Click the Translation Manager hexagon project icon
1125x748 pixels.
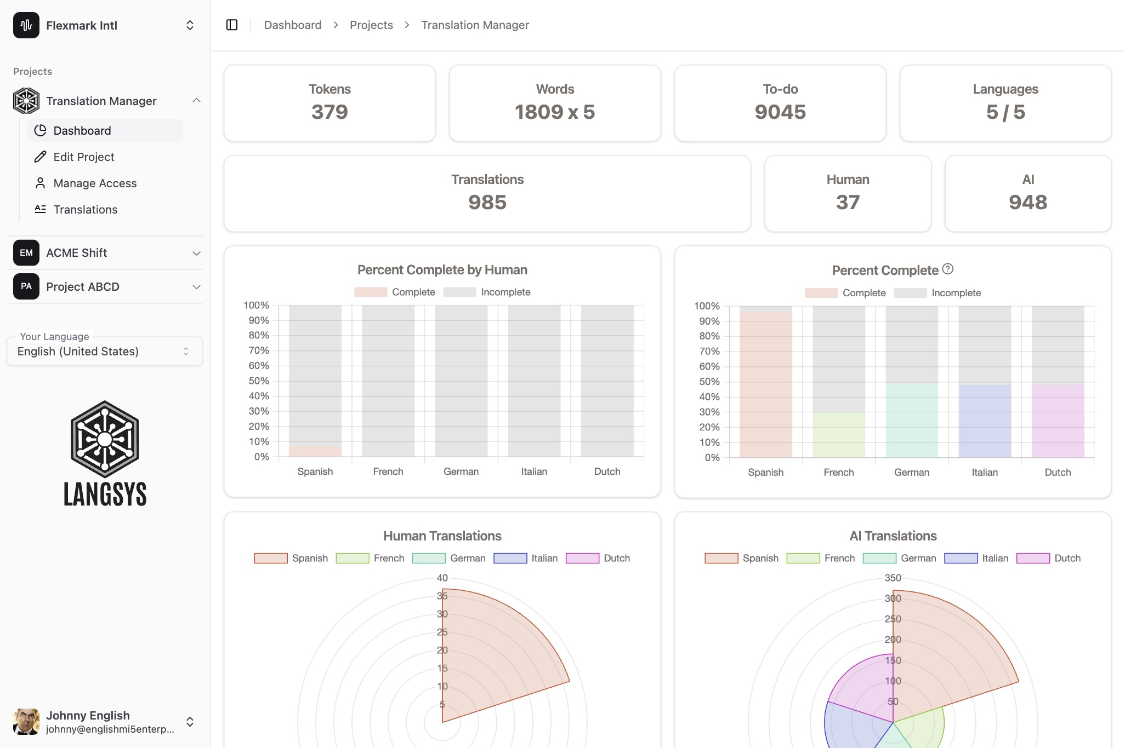pyautogui.click(x=26, y=101)
